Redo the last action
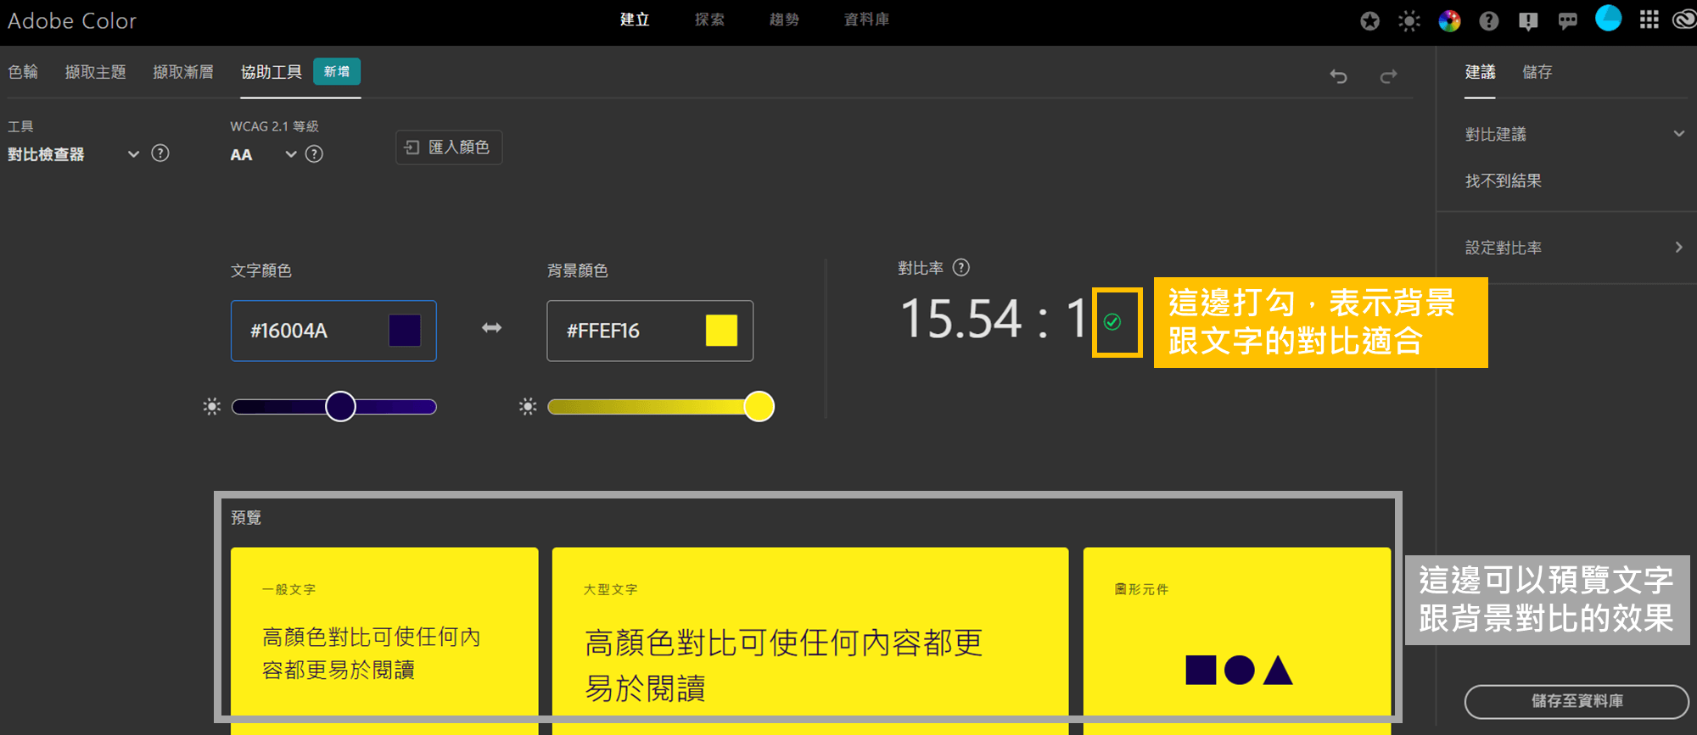 click(x=1388, y=76)
